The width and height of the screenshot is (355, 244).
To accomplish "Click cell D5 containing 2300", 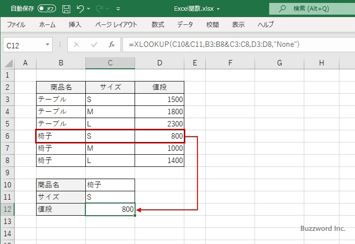I will pyautogui.click(x=159, y=123).
